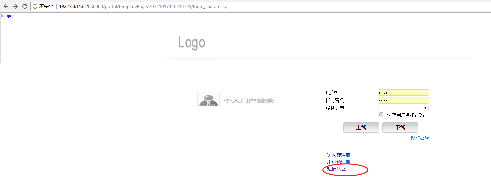
Task: Focus the address bar URL
Action: tap(143, 6)
